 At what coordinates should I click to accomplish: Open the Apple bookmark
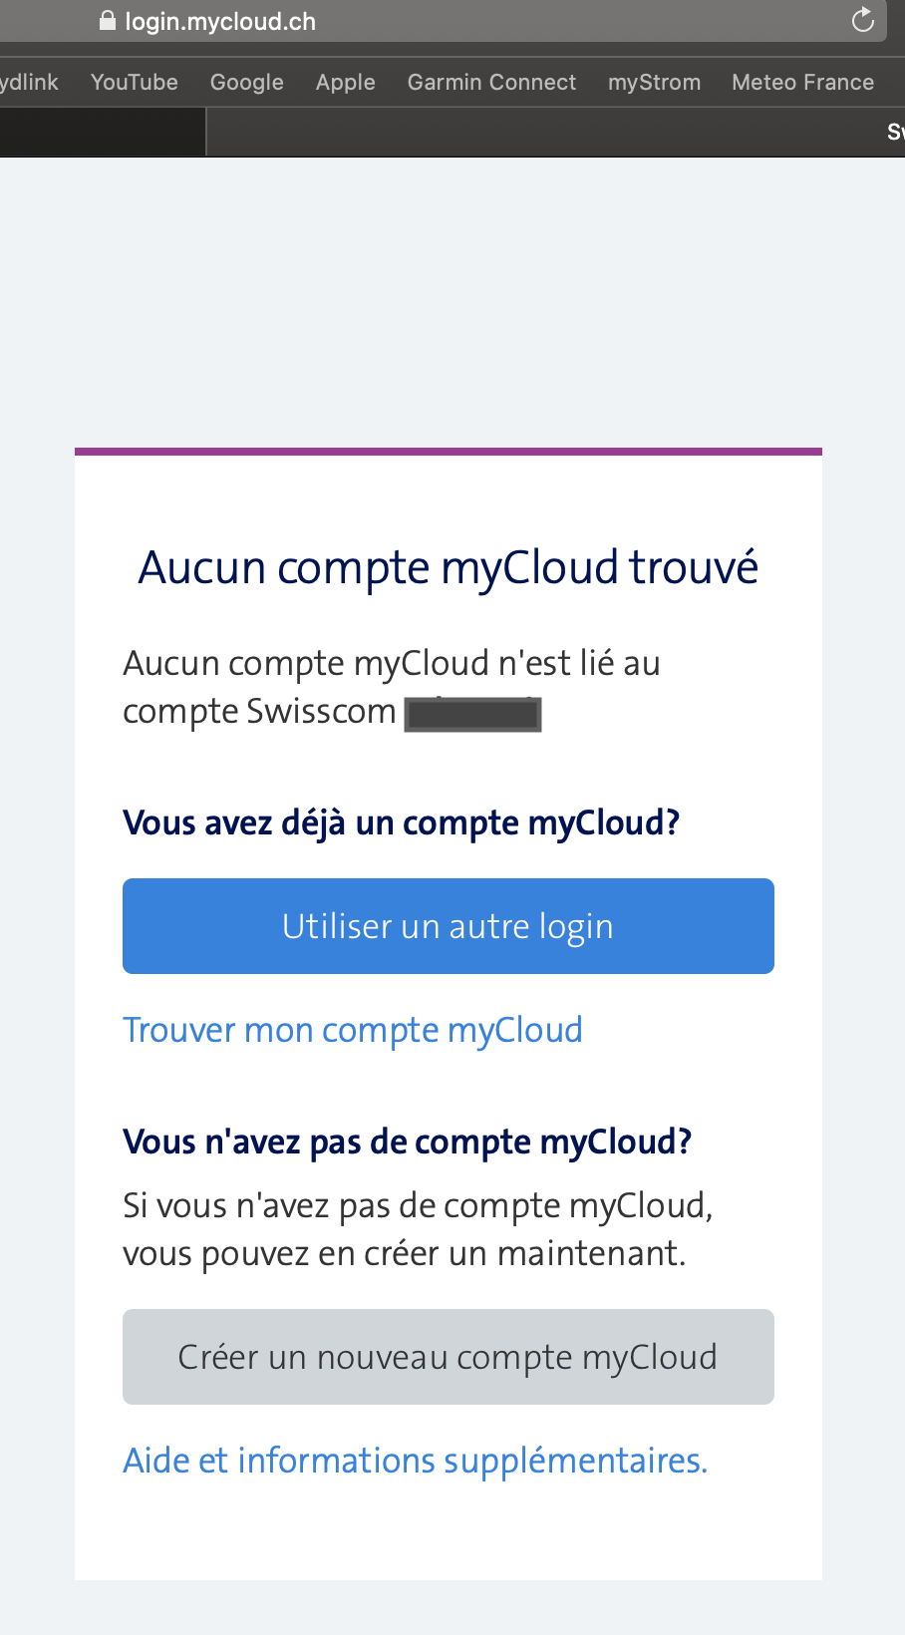pos(345,82)
